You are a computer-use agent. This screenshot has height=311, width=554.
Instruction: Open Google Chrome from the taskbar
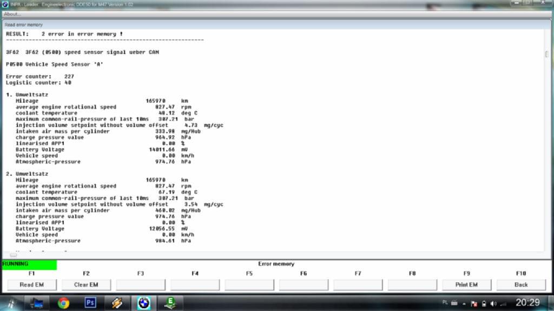pyautogui.click(x=64, y=303)
